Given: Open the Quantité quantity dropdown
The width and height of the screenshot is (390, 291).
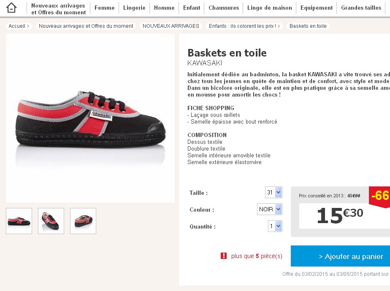Looking at the screenshot, I should 275,226.
